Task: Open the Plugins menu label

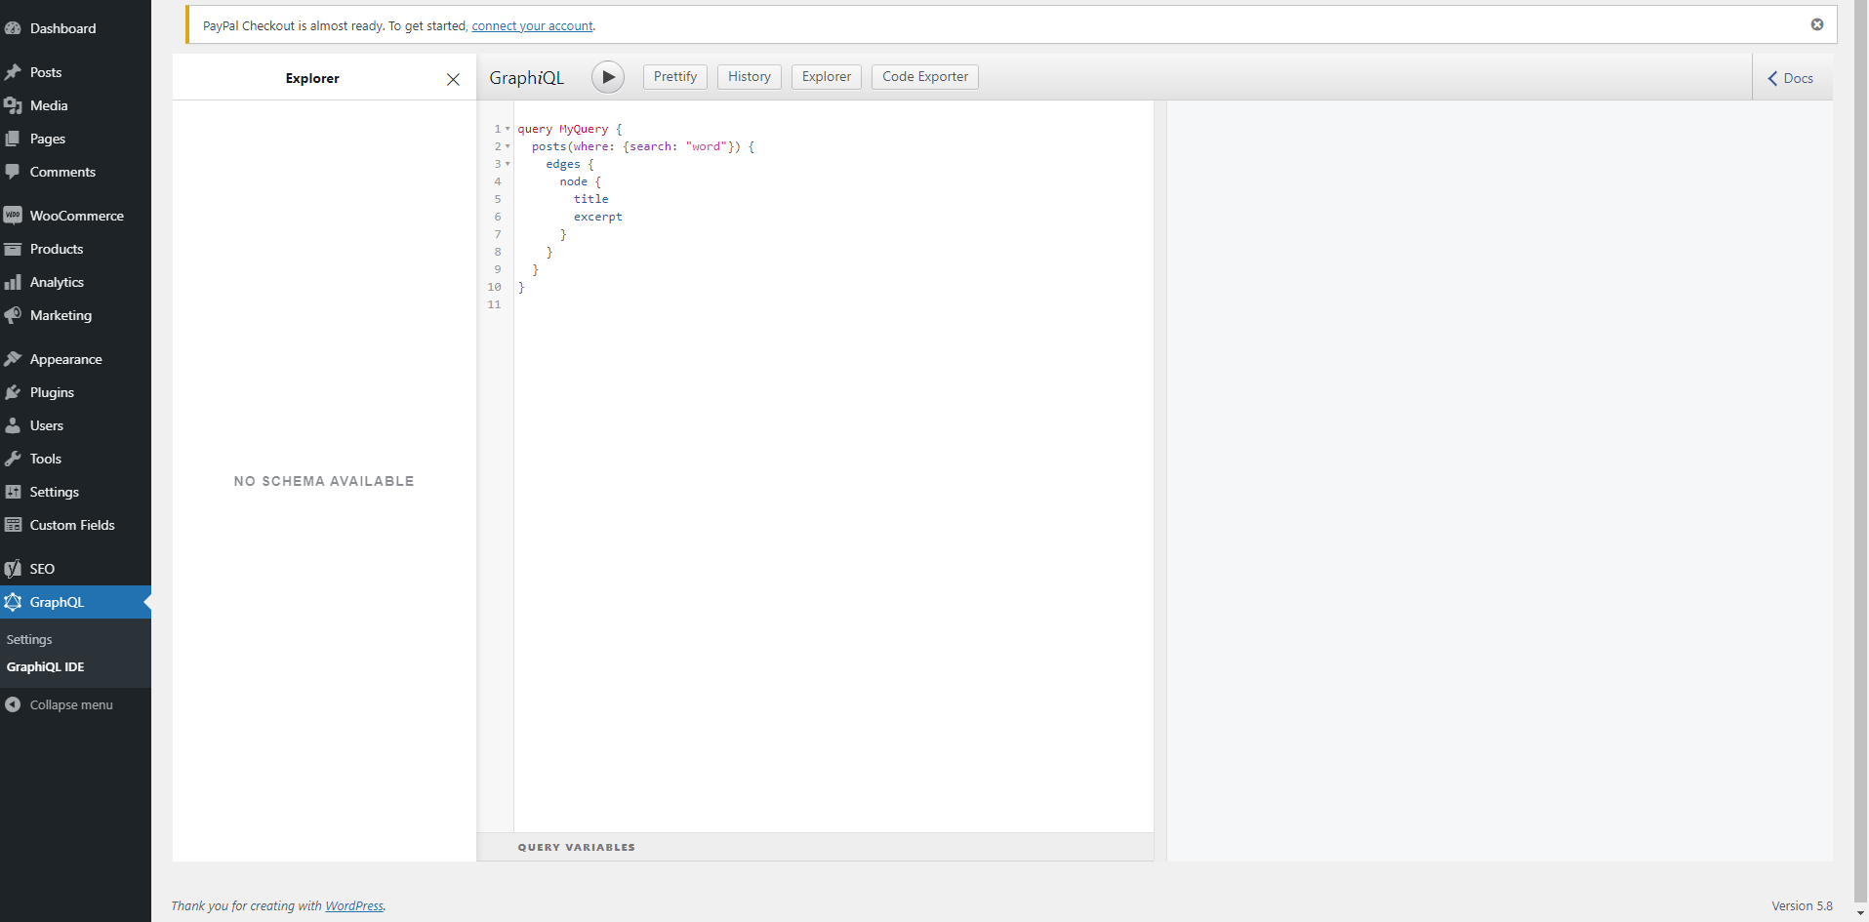Action: point(52,392)
